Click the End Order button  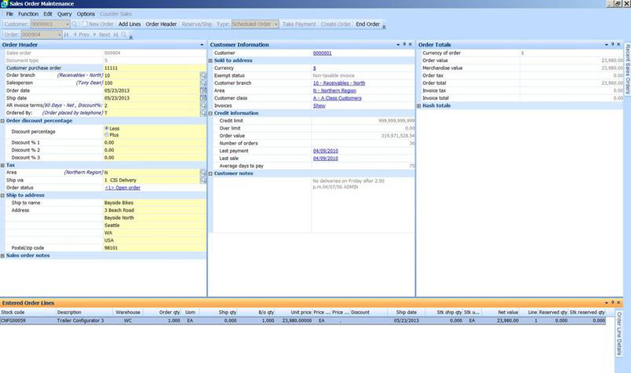[x=367, y=24]
